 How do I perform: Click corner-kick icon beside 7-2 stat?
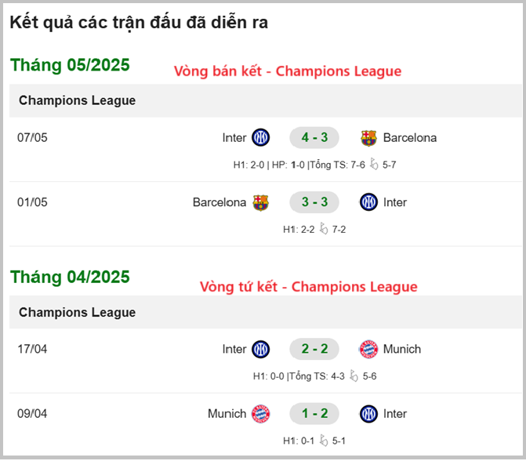pos(324,230)
